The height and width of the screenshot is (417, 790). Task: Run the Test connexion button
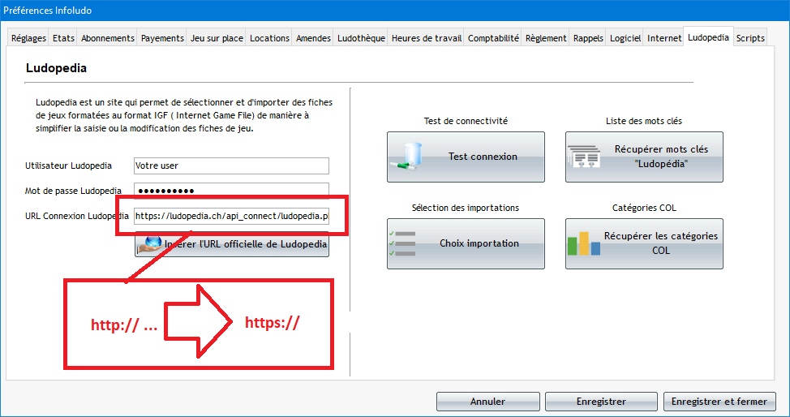click(466, 157)
